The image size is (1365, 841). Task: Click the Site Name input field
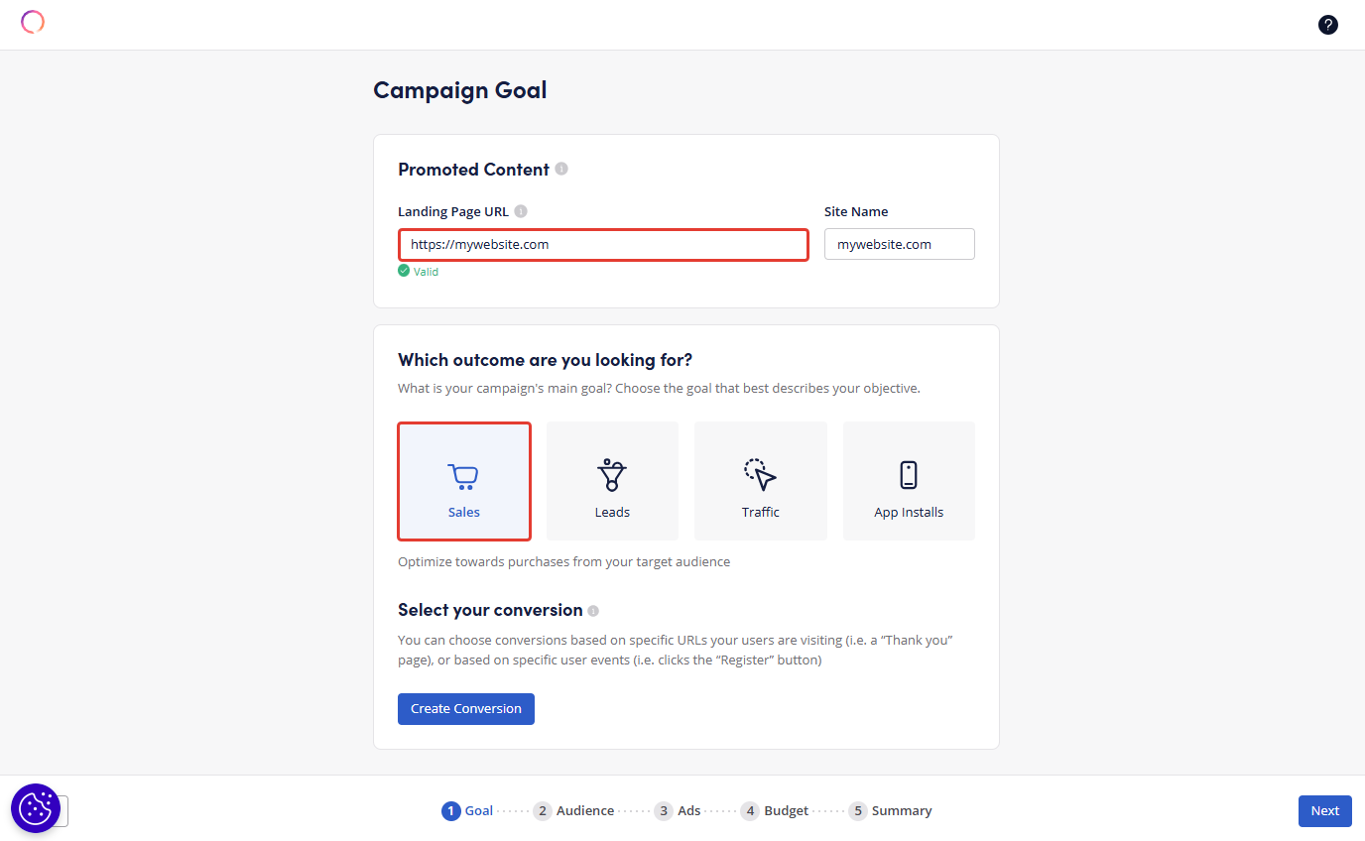click(x=899, y=245)
